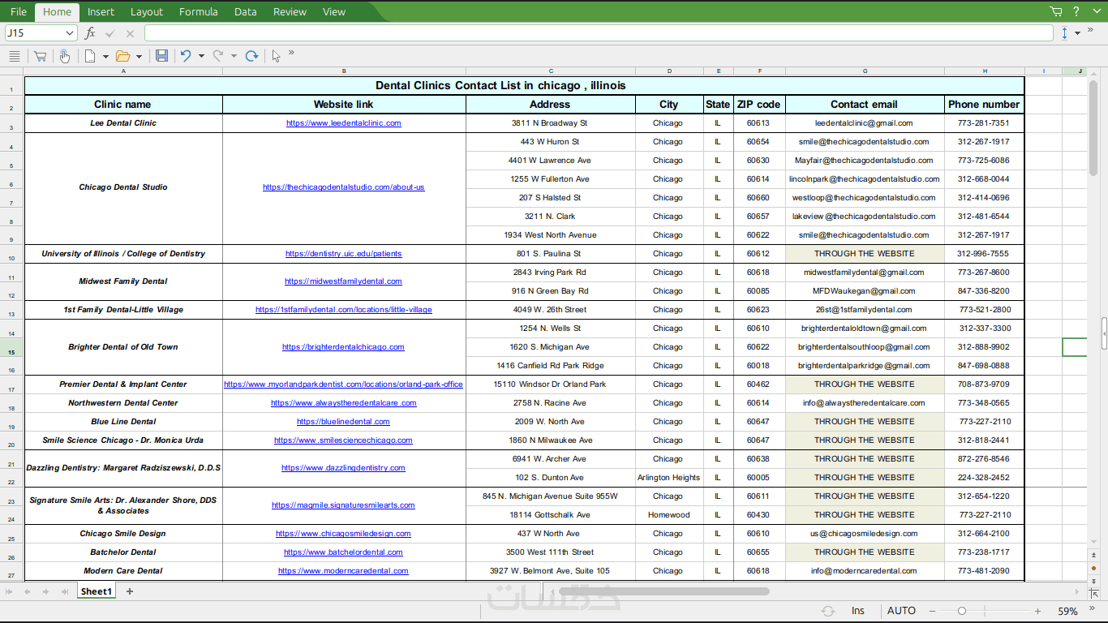Image resolution: width=1108 pixels, height=623 pixels.
Task: Switch to the Layout tab
Action: pyautogui.click(x=147, y=11)
